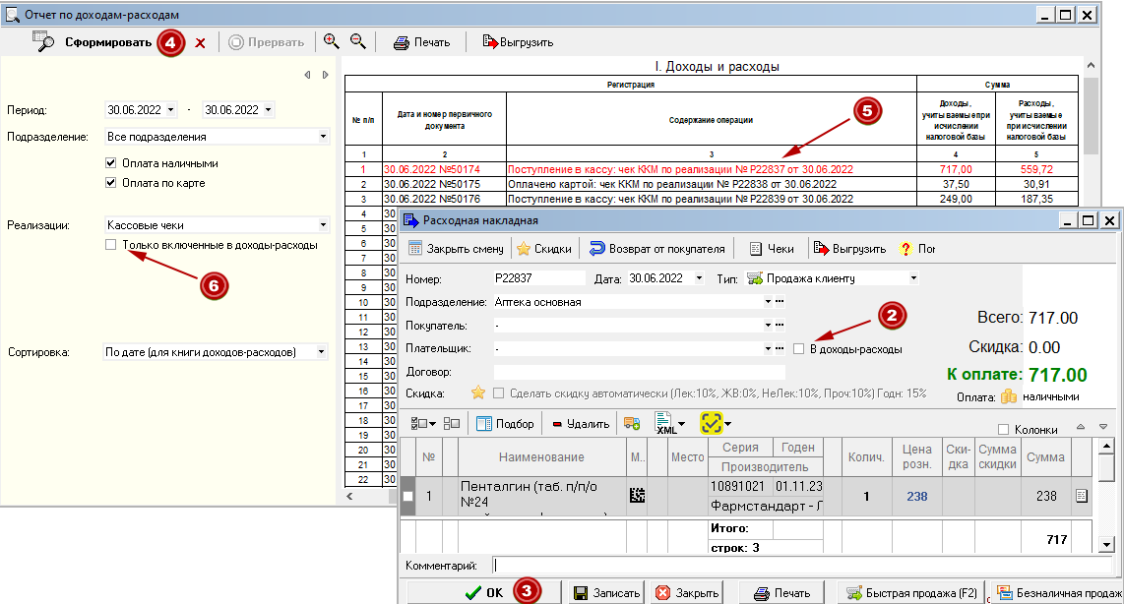Screen dimensions: 1124x604
Task: Click the two-squares deselect icon
Action: point(452,423)
